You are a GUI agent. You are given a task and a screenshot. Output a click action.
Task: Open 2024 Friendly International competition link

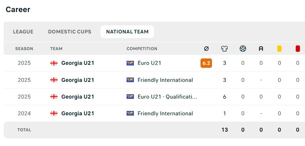click(165, 113)
